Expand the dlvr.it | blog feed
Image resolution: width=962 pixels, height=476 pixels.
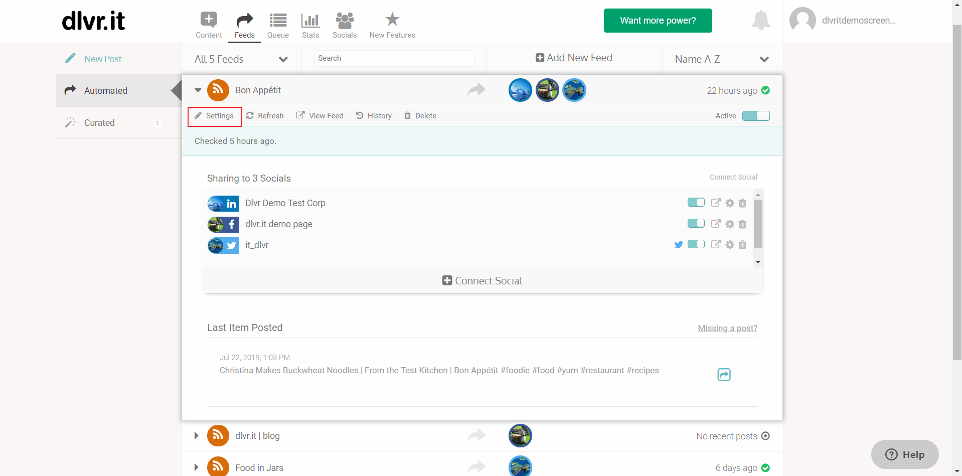(x=197, y=436)
